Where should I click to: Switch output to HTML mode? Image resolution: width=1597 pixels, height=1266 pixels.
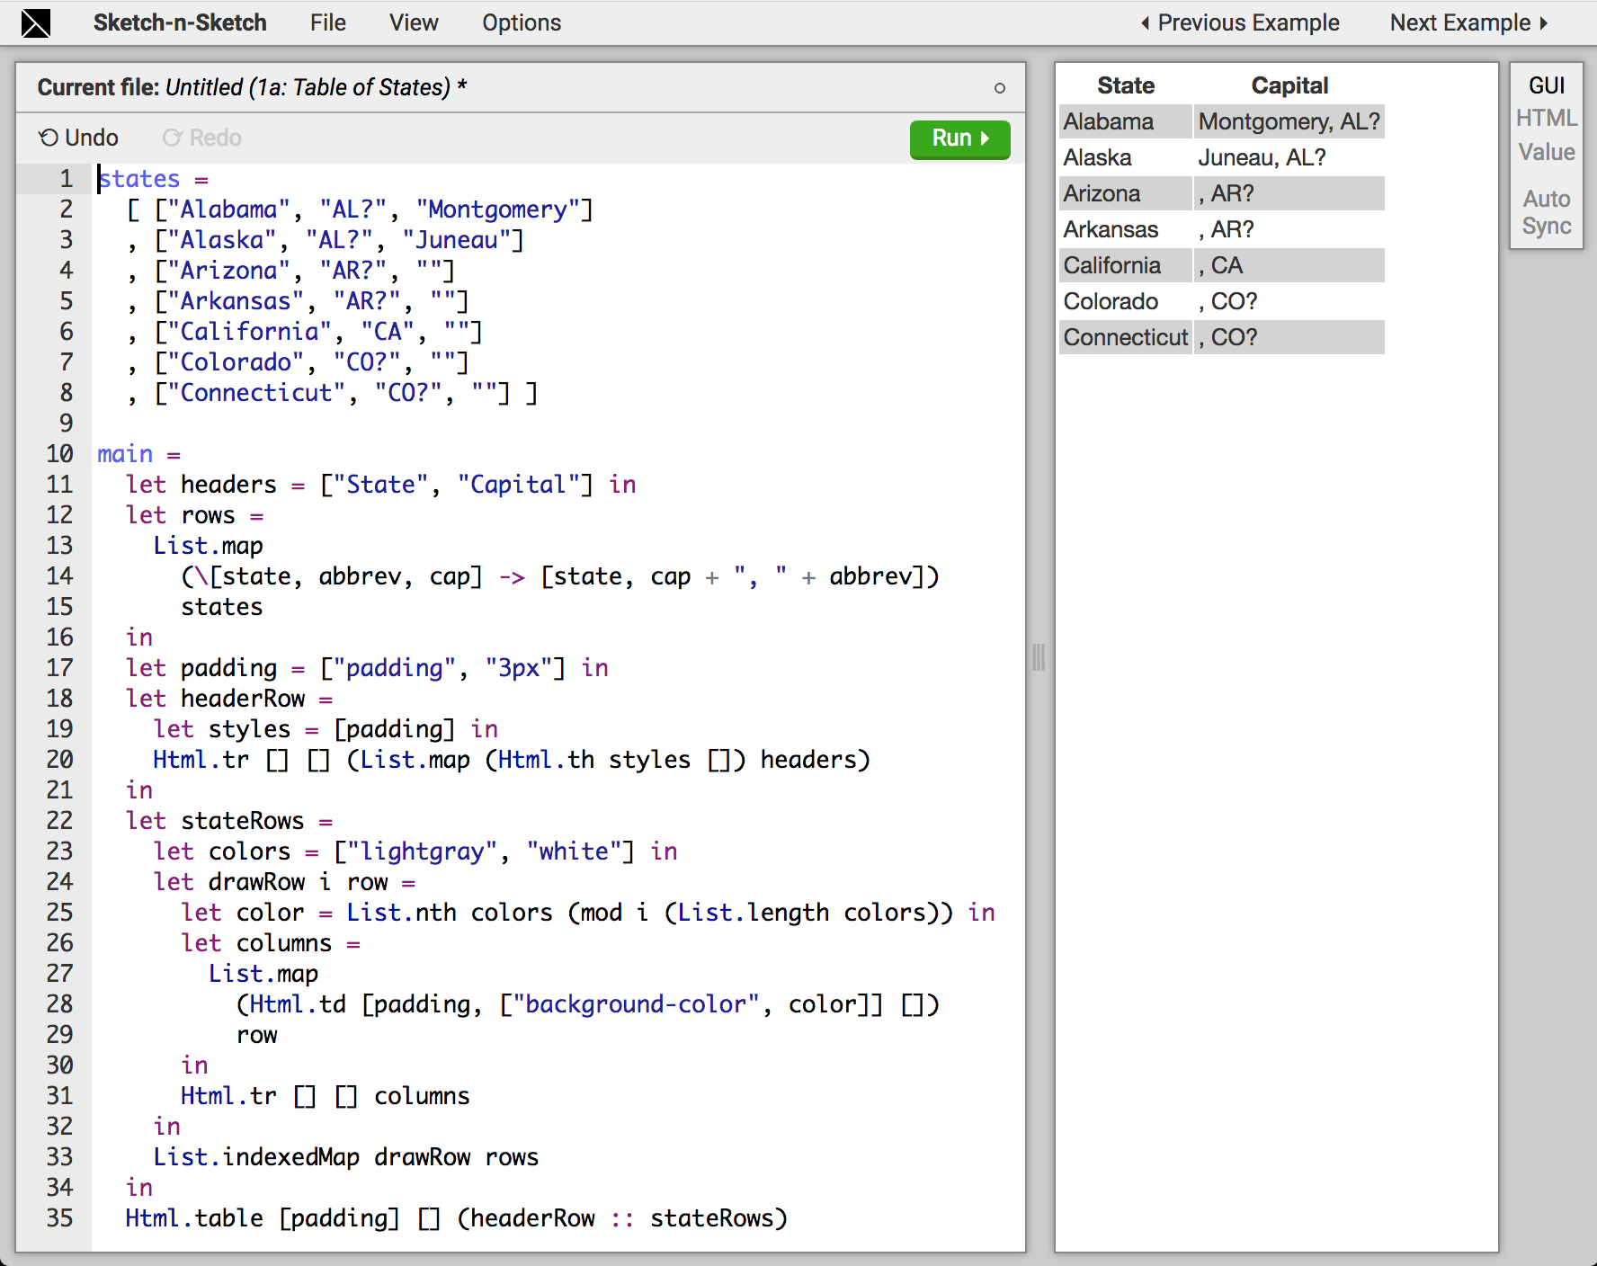pos(1547,118)
